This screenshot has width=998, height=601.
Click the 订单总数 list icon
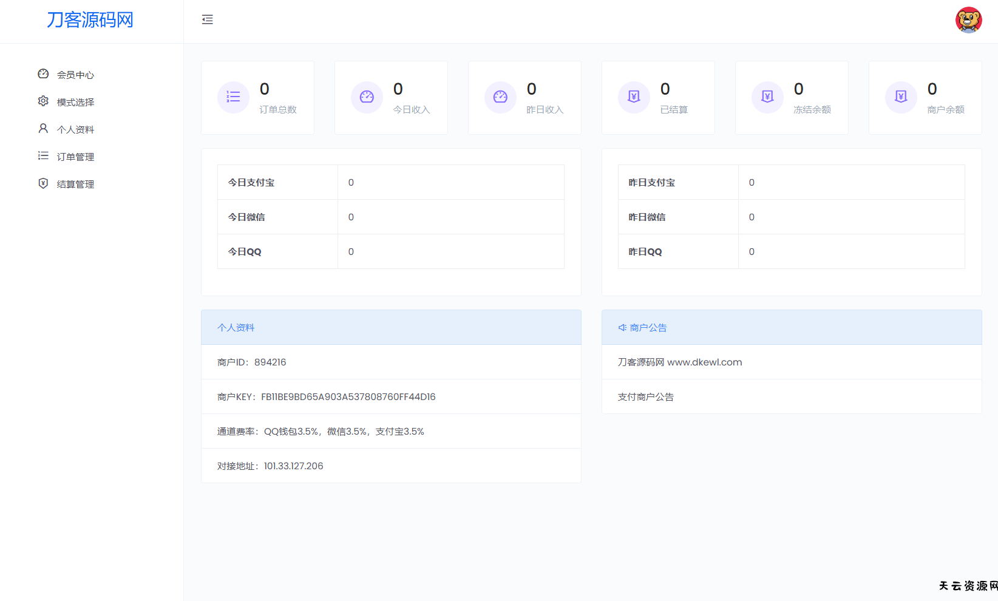click(x=233, y=97)
